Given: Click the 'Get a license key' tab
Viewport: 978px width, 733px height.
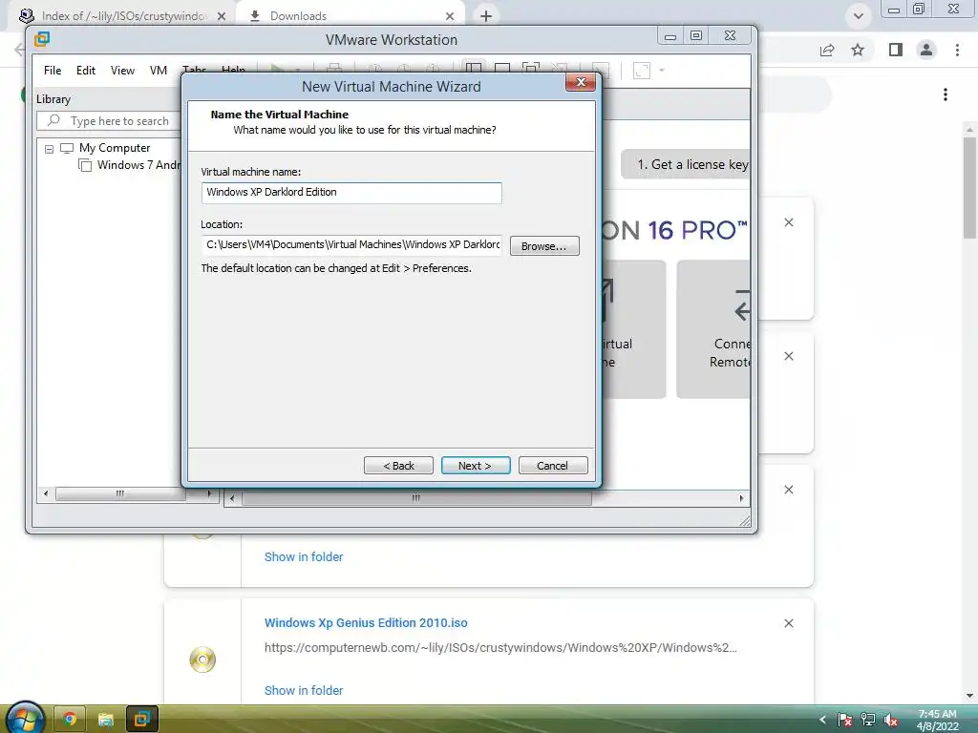Looking at the screenshot, I should click(x=686, y=164).
